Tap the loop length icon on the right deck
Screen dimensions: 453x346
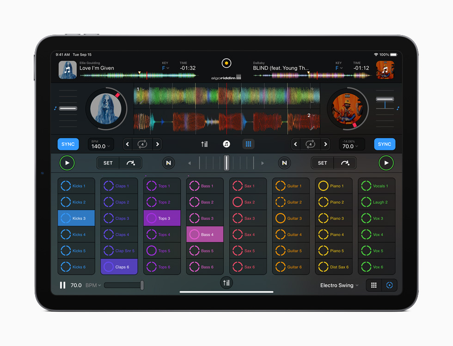coord(310,144)
